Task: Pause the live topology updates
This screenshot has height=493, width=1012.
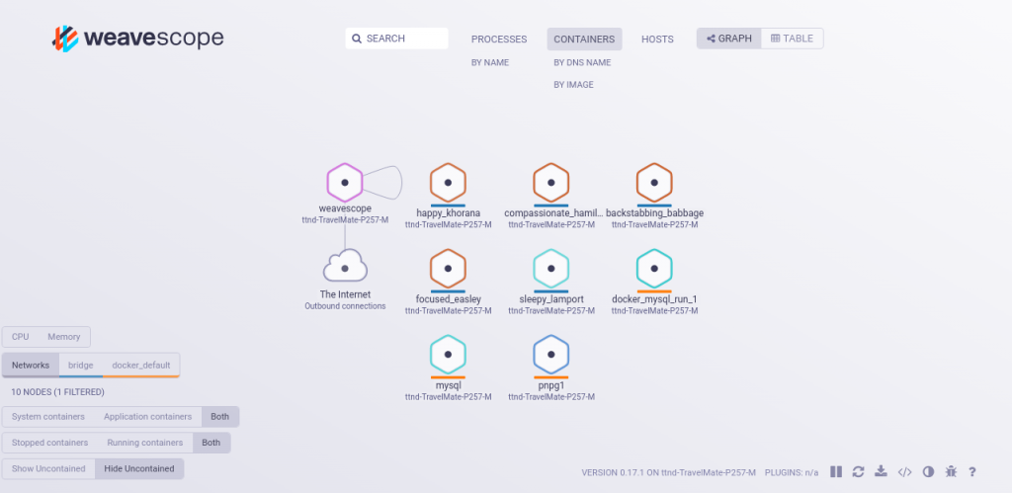Action: [x=836, y=472]
